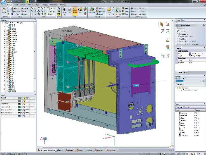Collapse the Appearance section in Properties
Image resolution: width=206 pixels, height=155 pixels.
(177, 51)
